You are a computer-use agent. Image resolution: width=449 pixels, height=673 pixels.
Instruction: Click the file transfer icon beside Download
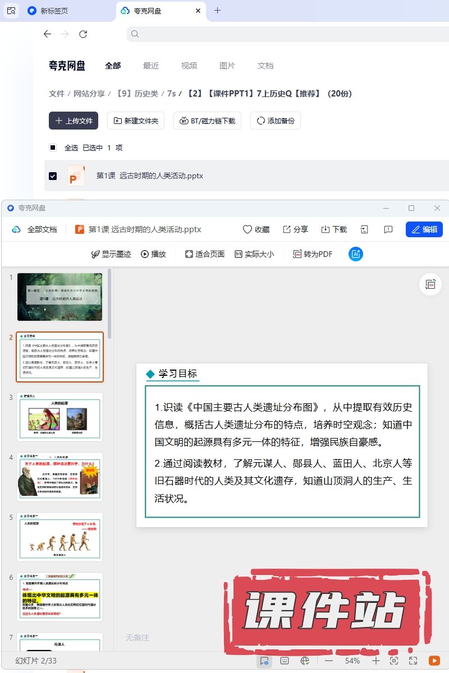(x=364, y=229)
